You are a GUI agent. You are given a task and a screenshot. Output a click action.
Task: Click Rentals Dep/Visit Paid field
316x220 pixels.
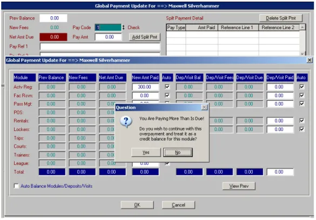point(280,121)
